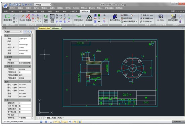185x126 pixels.
Task: Open the workspace dropdown showing 二维草图
Action: (x=43, y=5)
